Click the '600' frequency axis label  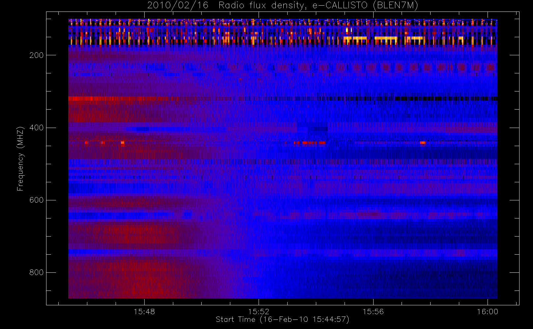click(37, 200)
